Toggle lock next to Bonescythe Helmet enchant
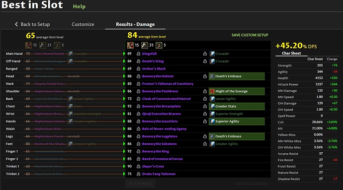 [205, 76]
